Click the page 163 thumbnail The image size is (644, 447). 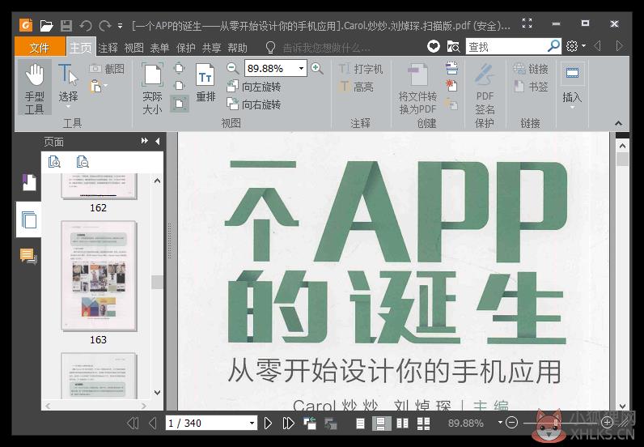pos(99,275)
